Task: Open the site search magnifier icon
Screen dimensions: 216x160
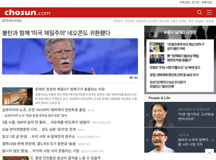Action: (200, 12)
